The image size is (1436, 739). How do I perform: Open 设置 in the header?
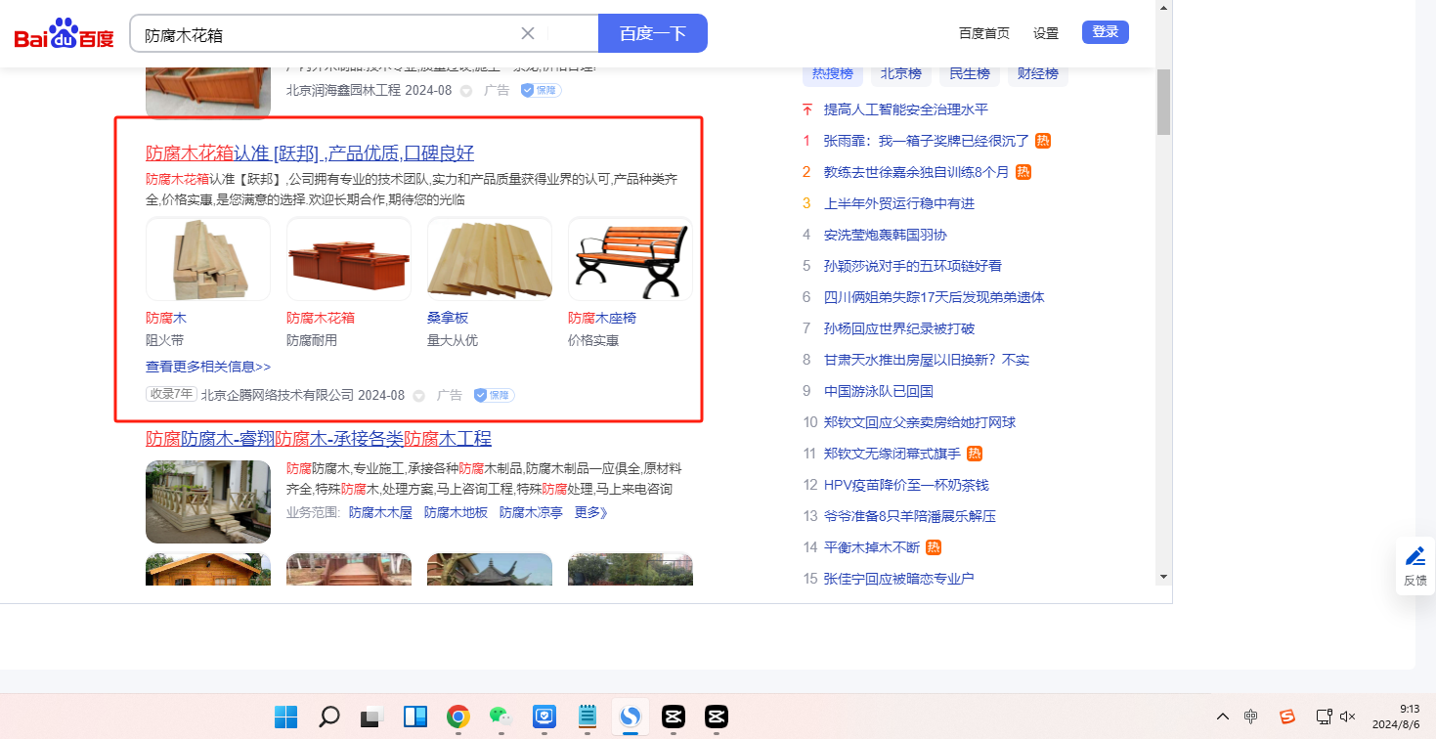pos(1046,33)
